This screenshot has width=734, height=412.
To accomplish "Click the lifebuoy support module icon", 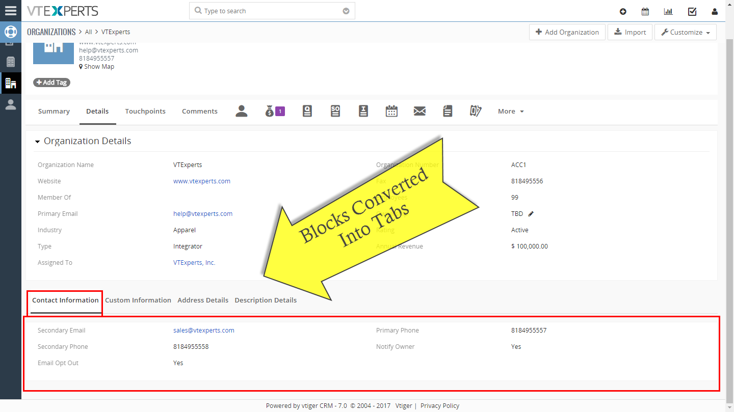I will pos(10,32).
